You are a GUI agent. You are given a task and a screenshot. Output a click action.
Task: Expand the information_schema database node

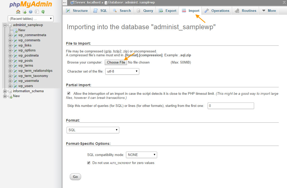(5, 91)
